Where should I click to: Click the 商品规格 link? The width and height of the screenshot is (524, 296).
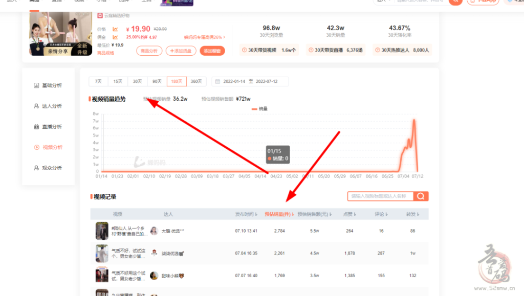[x=105, y=53]
